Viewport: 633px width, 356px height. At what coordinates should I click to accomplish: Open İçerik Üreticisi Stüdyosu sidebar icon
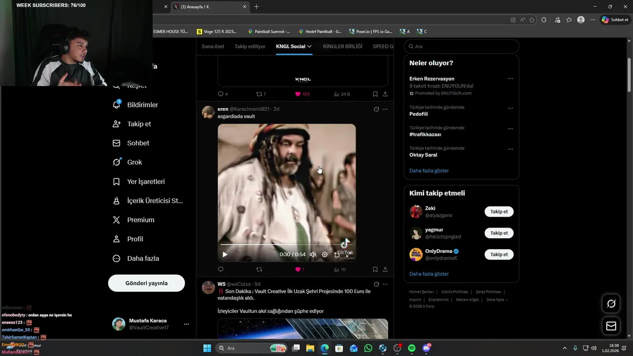coord(117,201)
